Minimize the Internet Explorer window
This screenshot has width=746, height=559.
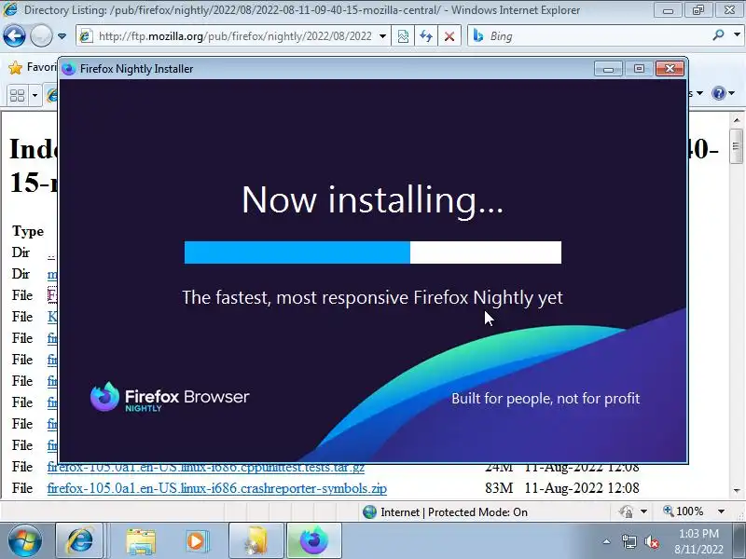pyautogui.click(x=668, y=10)
